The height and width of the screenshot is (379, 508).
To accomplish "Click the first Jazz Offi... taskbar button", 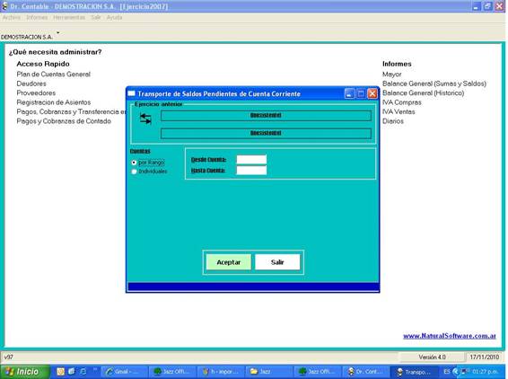I will point(173,372).
